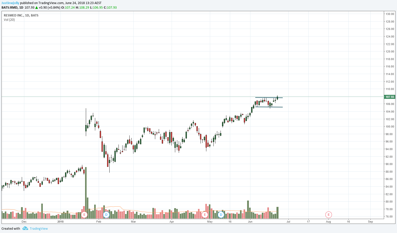Click the 76.00 price axis label

click(x=390, y=217)
